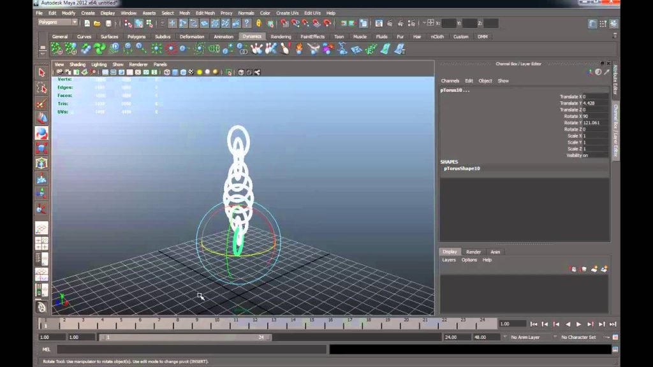This screenshot has height=367, width=653.
Task: Play the animation forwards
Action: click(x=579, y=324)
